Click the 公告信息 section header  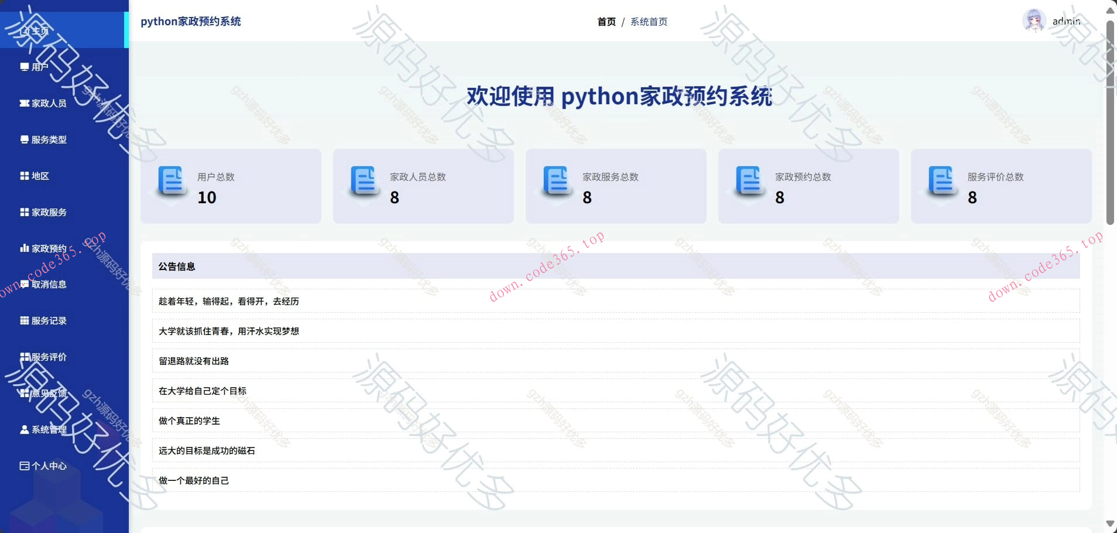pos(616,266)
